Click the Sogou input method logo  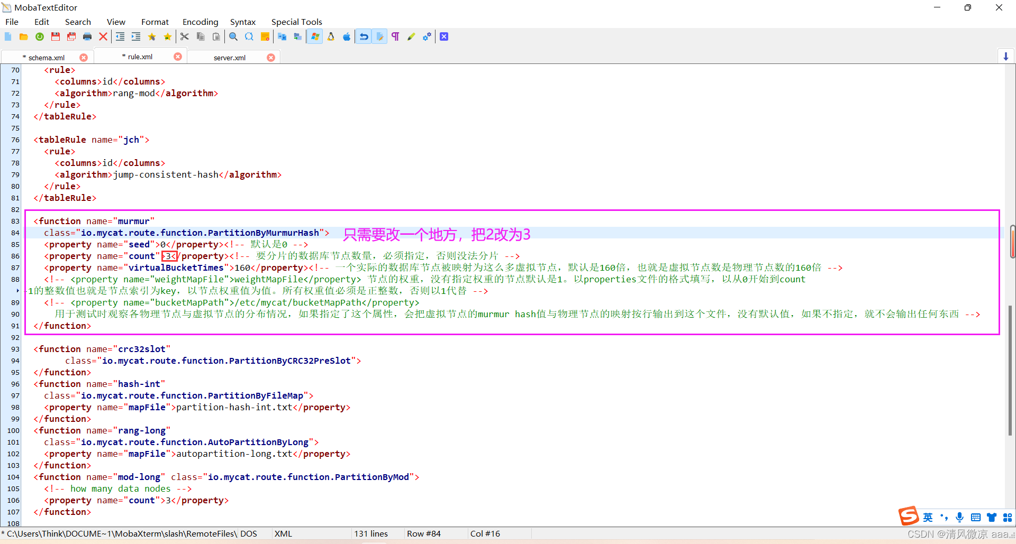coord(908,515)
